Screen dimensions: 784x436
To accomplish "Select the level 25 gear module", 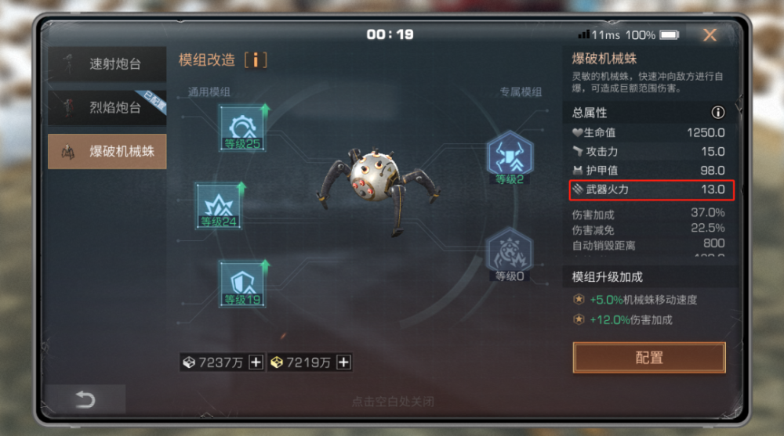I will [x=242, y=128].
